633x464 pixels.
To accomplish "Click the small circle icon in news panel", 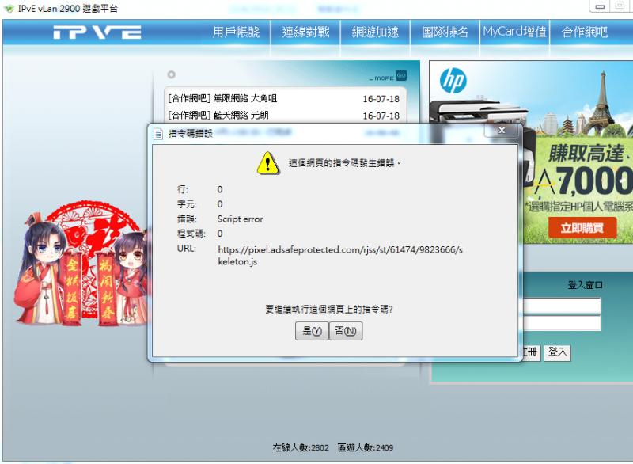I will 171,74.
